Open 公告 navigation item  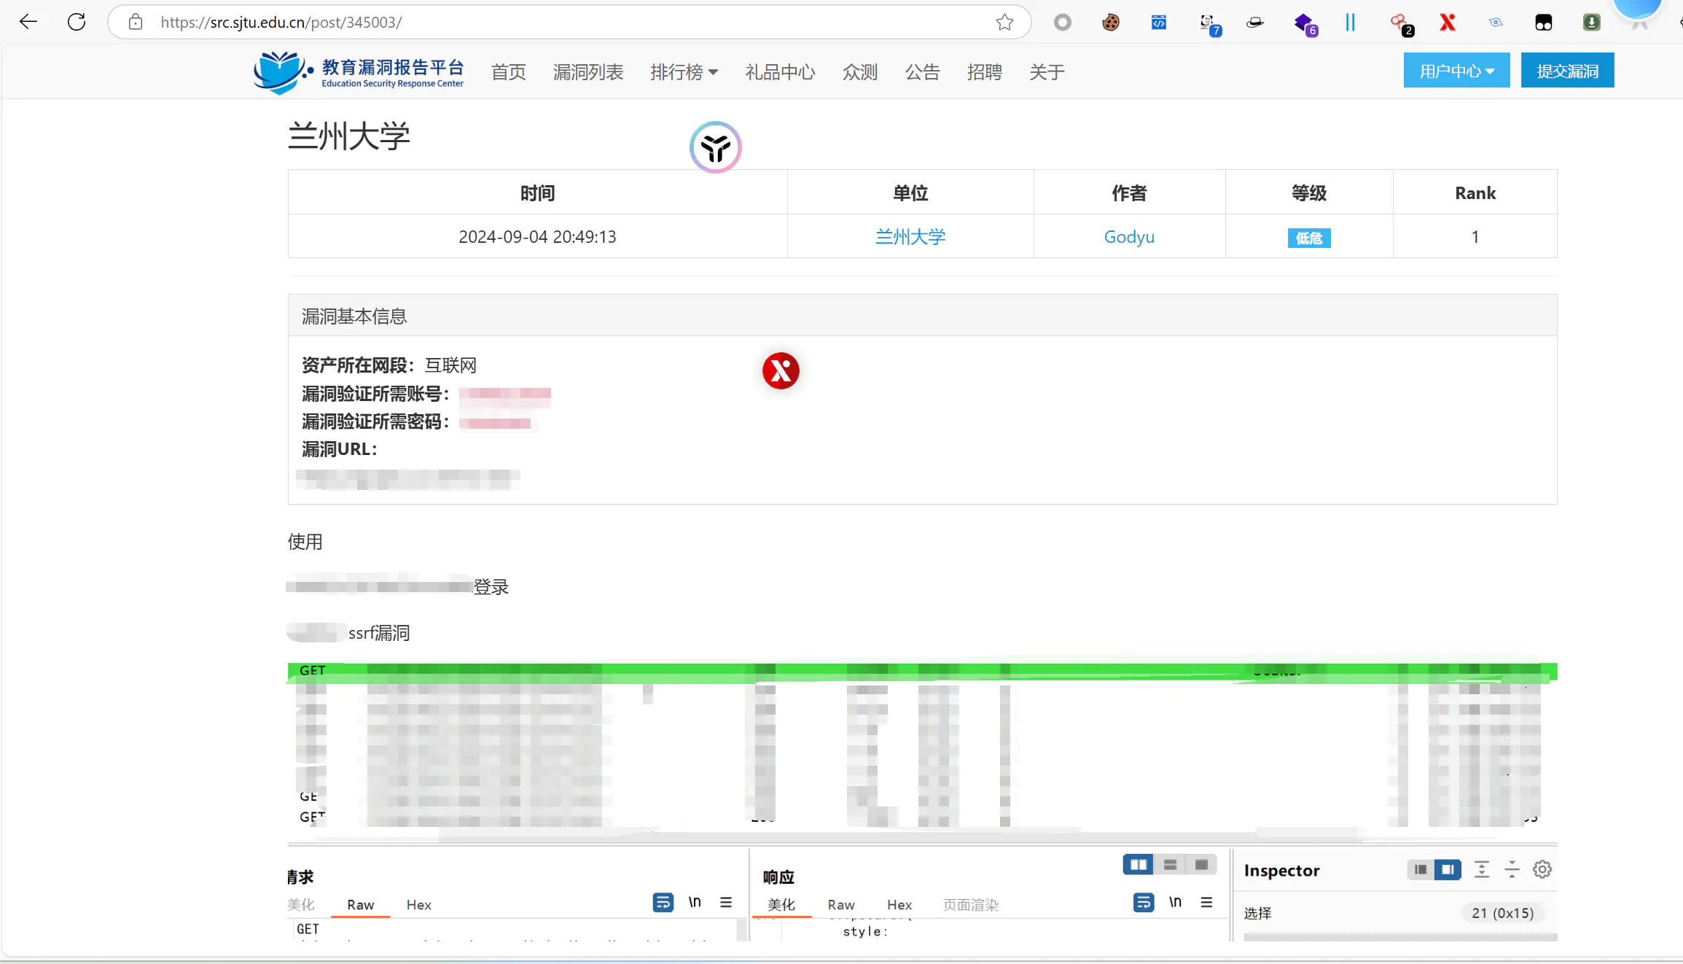tap(922, 72)
